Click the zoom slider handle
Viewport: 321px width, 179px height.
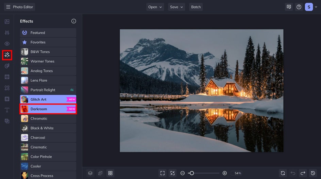[x=192, y=173]
